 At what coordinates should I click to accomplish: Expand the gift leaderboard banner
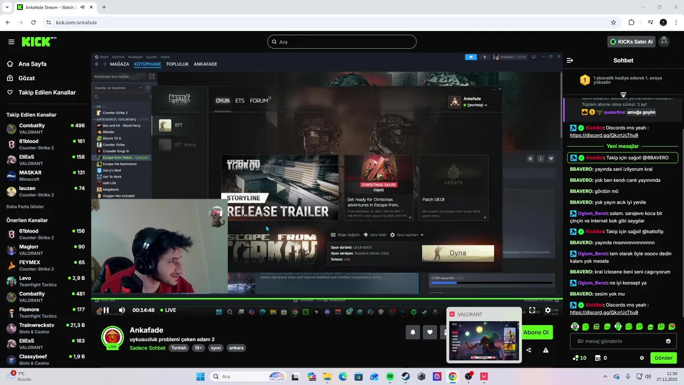(x=623, y=95)
